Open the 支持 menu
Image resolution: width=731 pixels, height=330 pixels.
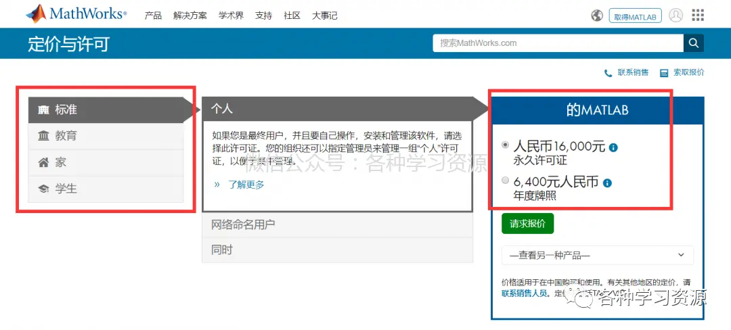(263, 16)
